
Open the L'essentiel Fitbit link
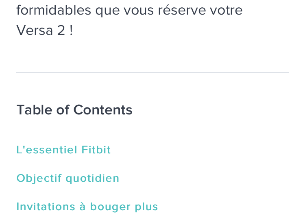pyautogui.click(x=63, y=150)
